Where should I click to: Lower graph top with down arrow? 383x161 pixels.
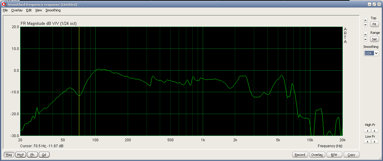[x=365, y=25]
